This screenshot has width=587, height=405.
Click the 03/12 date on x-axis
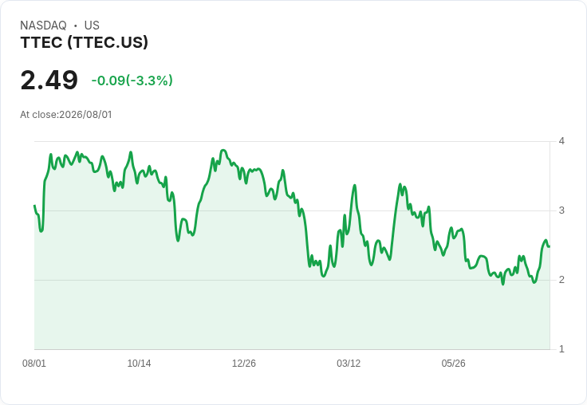(x=349, y=363)
